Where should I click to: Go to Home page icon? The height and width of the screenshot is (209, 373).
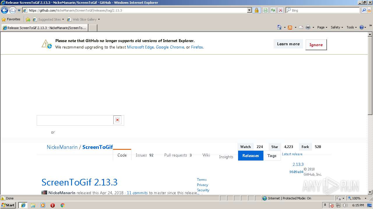click(279, 27)
